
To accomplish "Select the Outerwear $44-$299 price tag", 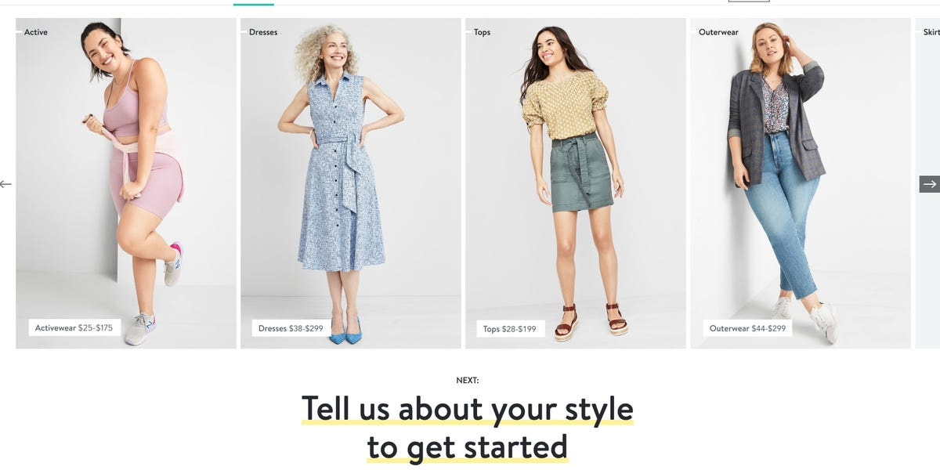I will pyautogui.click(x=747, y=328).
